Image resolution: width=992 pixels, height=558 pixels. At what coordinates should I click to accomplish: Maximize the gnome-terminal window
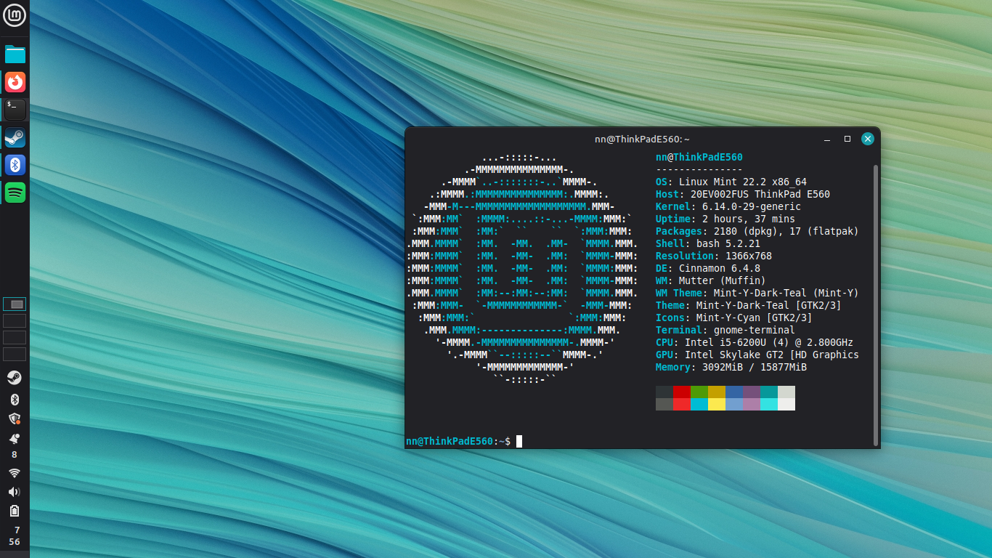847,139
